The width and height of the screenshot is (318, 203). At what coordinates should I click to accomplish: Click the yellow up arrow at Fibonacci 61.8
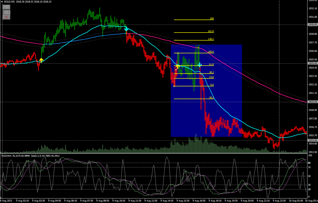(x=178, y=66)
